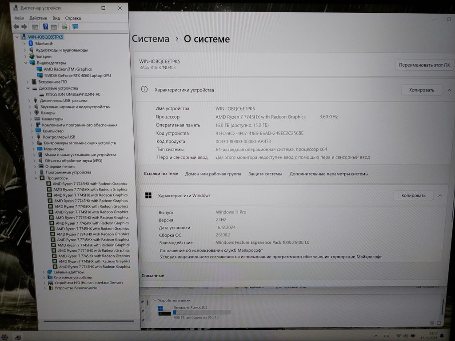Image resolution: width=455 pixels, height=341 pixels.
Task: Click the blue Help question-mark toolbar icon
Action: pyautogui.click(x=45, y=27)
